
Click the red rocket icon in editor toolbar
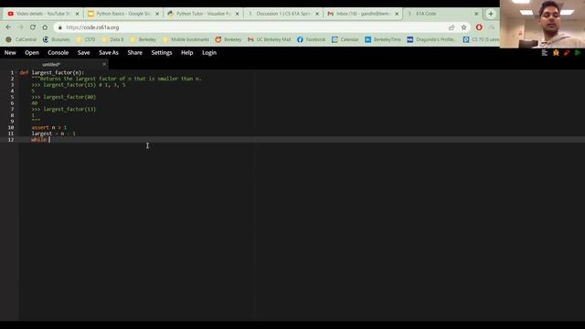(567, 53)
